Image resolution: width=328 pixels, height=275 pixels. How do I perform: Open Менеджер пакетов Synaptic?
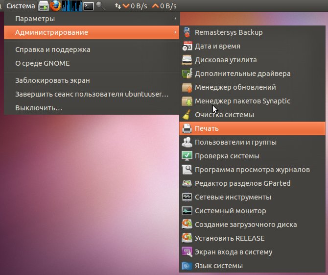(x=252, y=101)
